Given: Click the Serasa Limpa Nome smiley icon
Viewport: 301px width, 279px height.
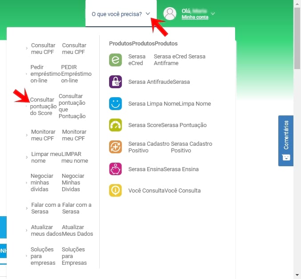Looking at the screenshot, I should point(115,103).
